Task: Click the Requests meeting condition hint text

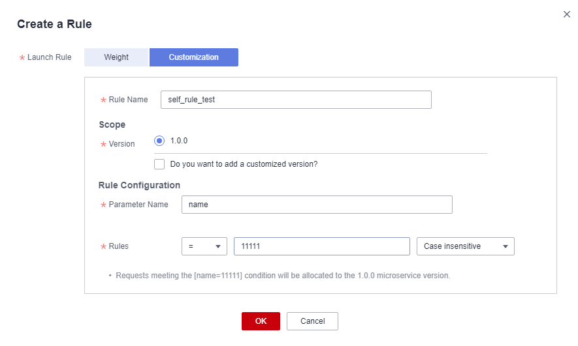Action: (x=283, y=276)
